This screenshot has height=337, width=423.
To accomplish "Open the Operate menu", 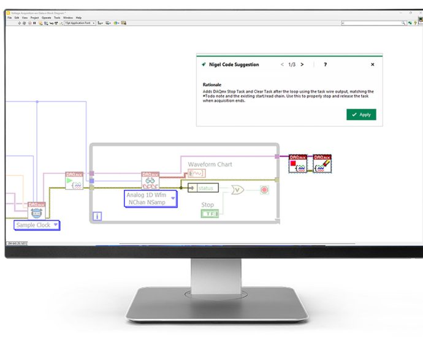I will pos(47,18).
